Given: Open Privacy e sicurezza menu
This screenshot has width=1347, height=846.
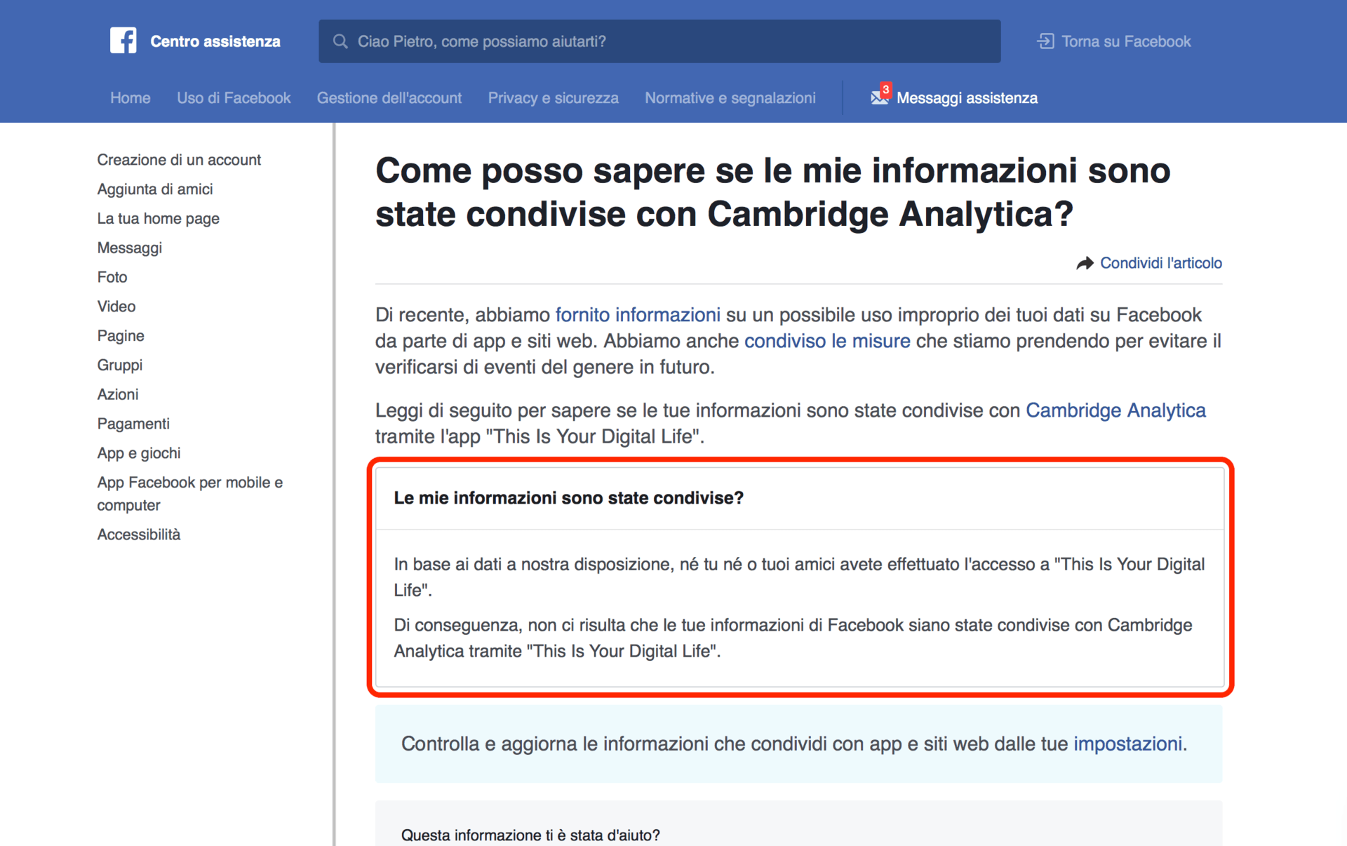Looking at the screenshot, I should [554, 98].
